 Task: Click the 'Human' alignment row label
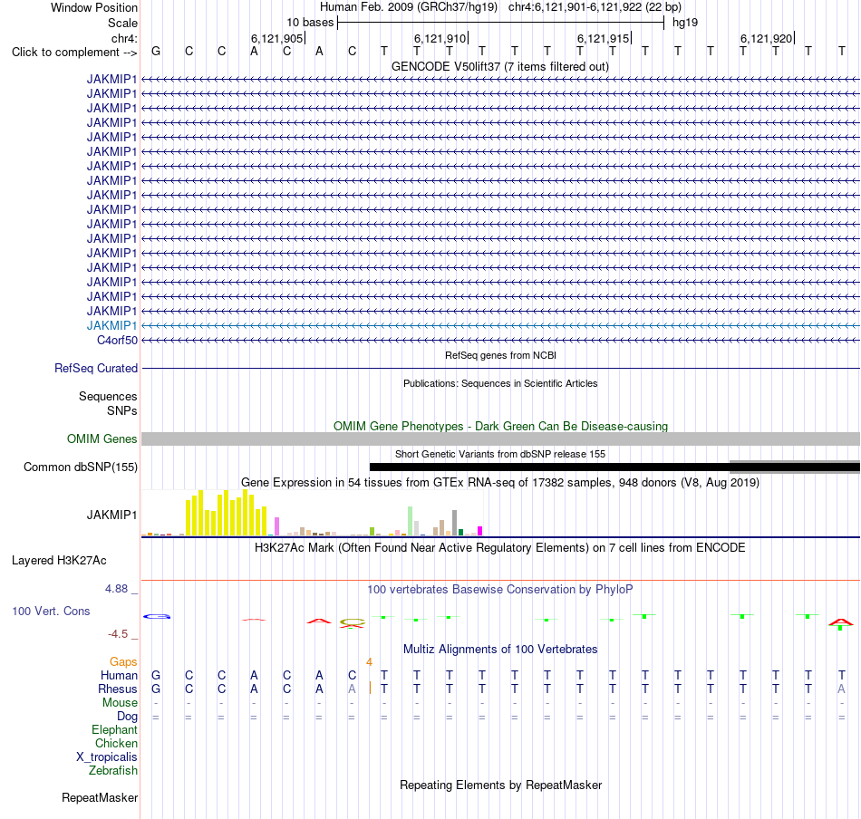[x=119, y=676]
